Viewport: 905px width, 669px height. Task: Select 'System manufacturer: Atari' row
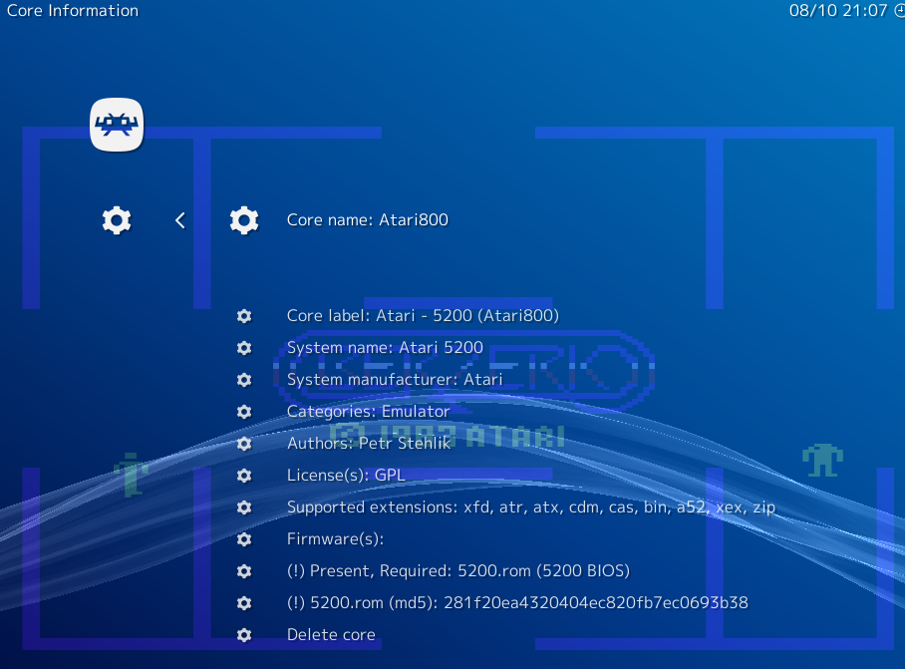pyautogui.click(x=395, y=380)
